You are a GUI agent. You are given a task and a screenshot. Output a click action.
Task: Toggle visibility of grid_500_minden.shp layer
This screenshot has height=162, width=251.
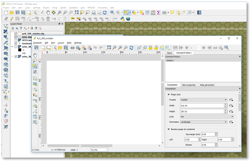[x=16, y=33]
